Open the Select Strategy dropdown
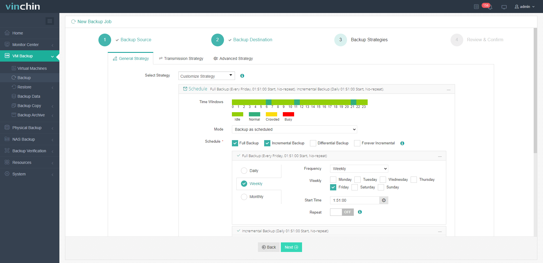This screenshot has width=543, height=263. 206,76
